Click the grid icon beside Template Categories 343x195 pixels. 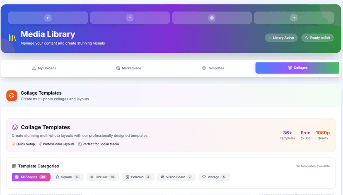pyautogui.click(x=14, y=166)
